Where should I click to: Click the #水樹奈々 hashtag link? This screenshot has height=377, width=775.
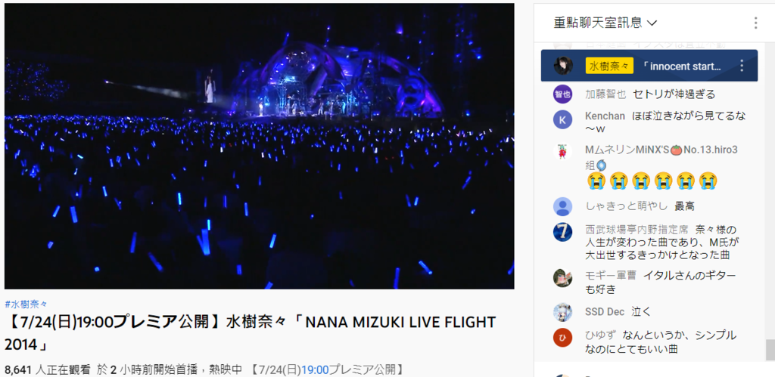click(x=26, y=304)
